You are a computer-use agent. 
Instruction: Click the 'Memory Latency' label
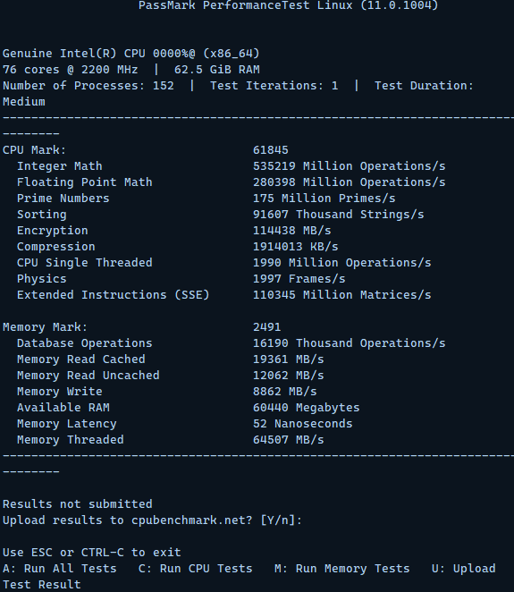tap(67, 424)
